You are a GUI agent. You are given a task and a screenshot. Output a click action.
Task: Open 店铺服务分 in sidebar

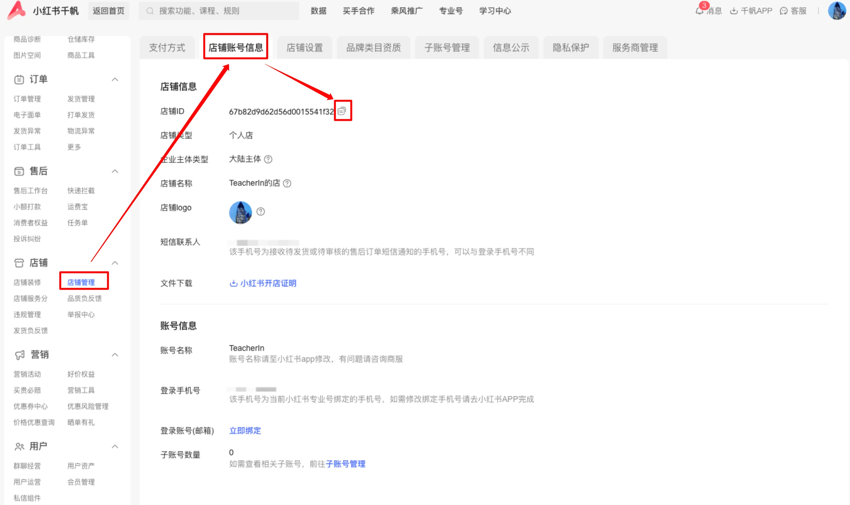click(31, 299)
